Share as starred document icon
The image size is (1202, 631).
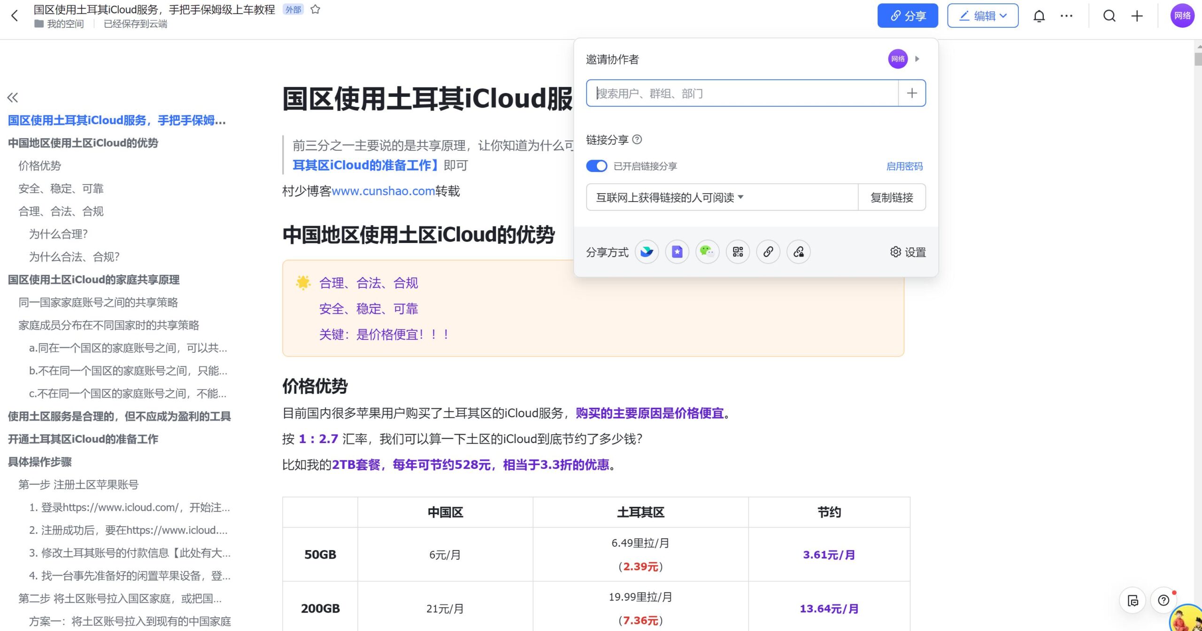click(x=677, y=252)
